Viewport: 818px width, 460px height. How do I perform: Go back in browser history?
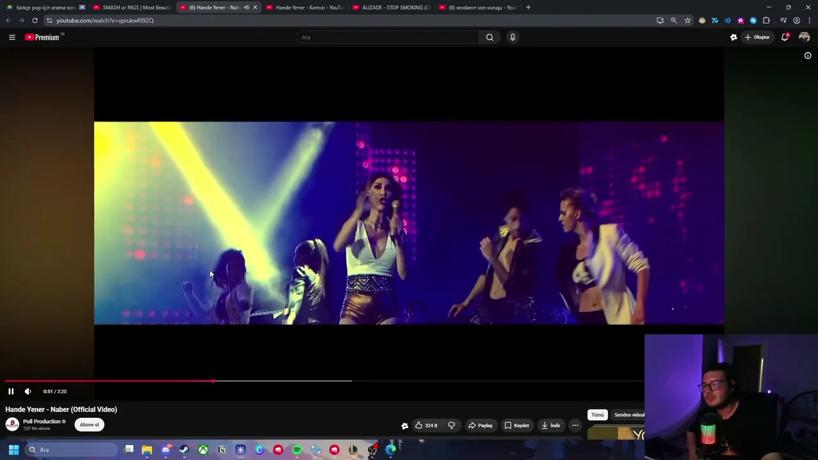point(8,20)
